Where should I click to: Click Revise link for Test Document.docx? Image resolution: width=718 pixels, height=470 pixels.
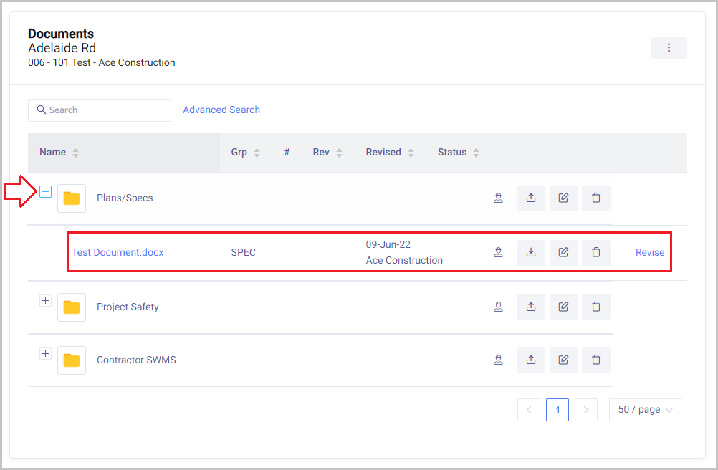click(x=650, y=252)
